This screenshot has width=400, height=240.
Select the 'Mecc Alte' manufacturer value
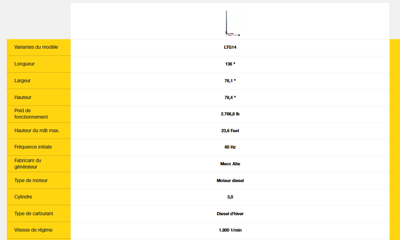coord(230,164)
